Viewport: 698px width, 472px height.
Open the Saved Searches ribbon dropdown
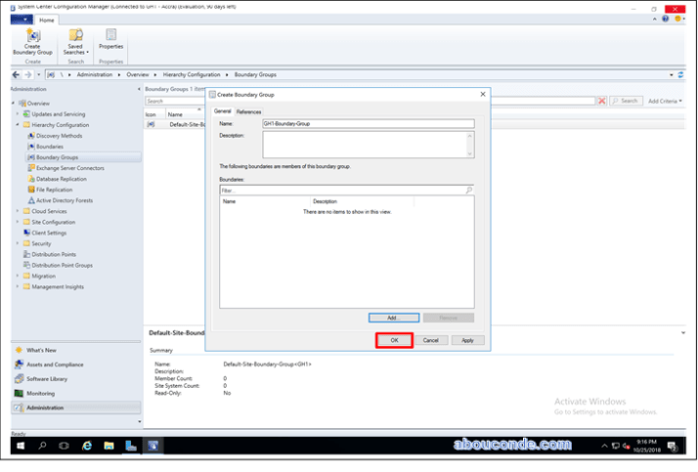(75, 41)
